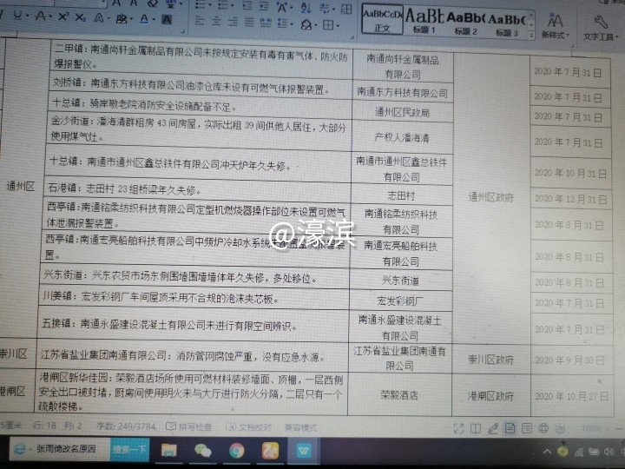Open WeChat from taskbar

(202, 451)
